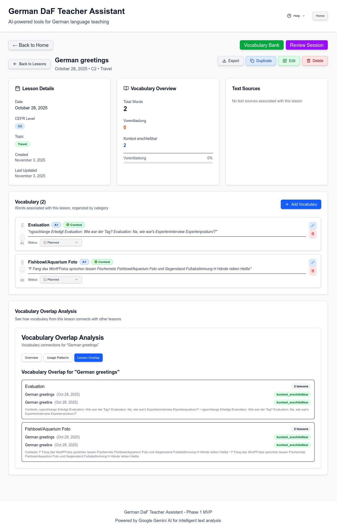Open the Review Session button
Image resolution: width=337 pixels, height=532 pixels.
point(307,45)
